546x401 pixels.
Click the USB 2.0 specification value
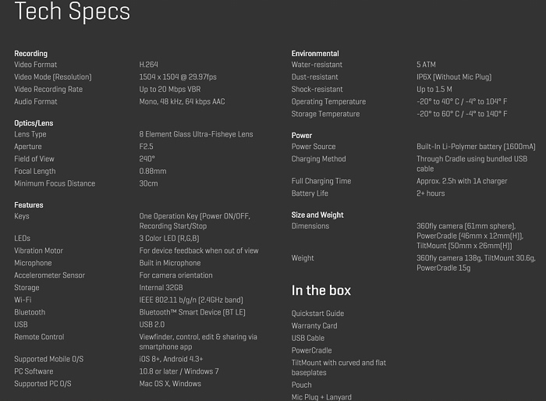pos(152,325)
